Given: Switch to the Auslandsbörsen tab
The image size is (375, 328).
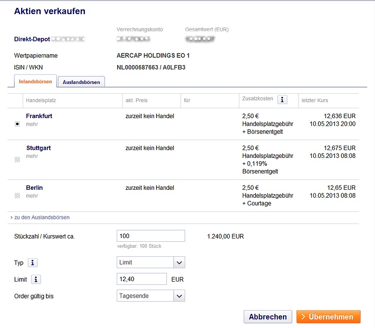Looking at the screenshot, I should 82,82.
